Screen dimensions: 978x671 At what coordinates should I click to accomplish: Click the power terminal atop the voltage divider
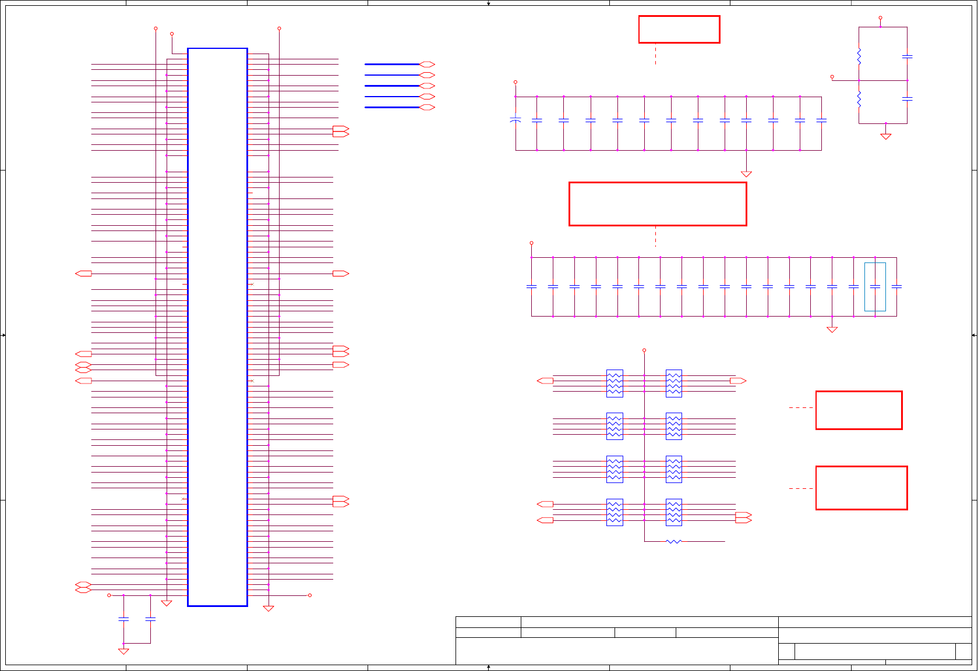pos(880,18)
